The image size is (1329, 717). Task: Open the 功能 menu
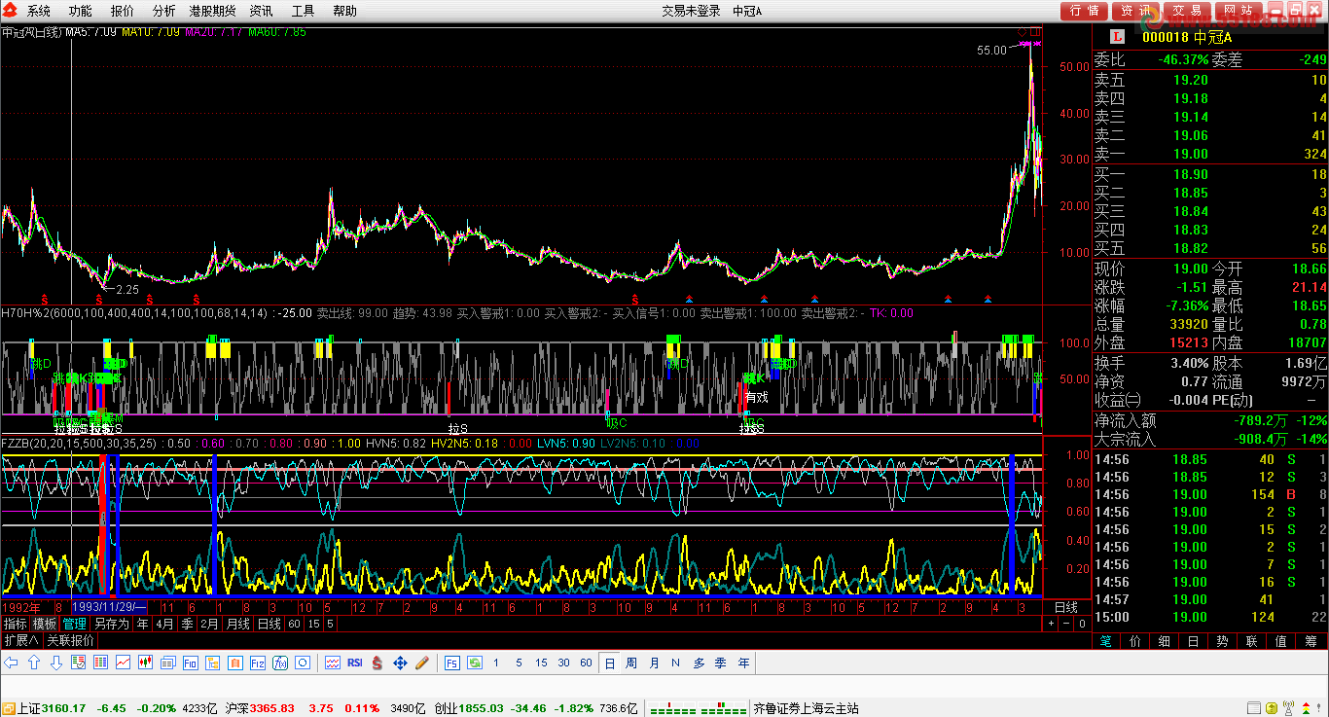[x=81, y=11]
